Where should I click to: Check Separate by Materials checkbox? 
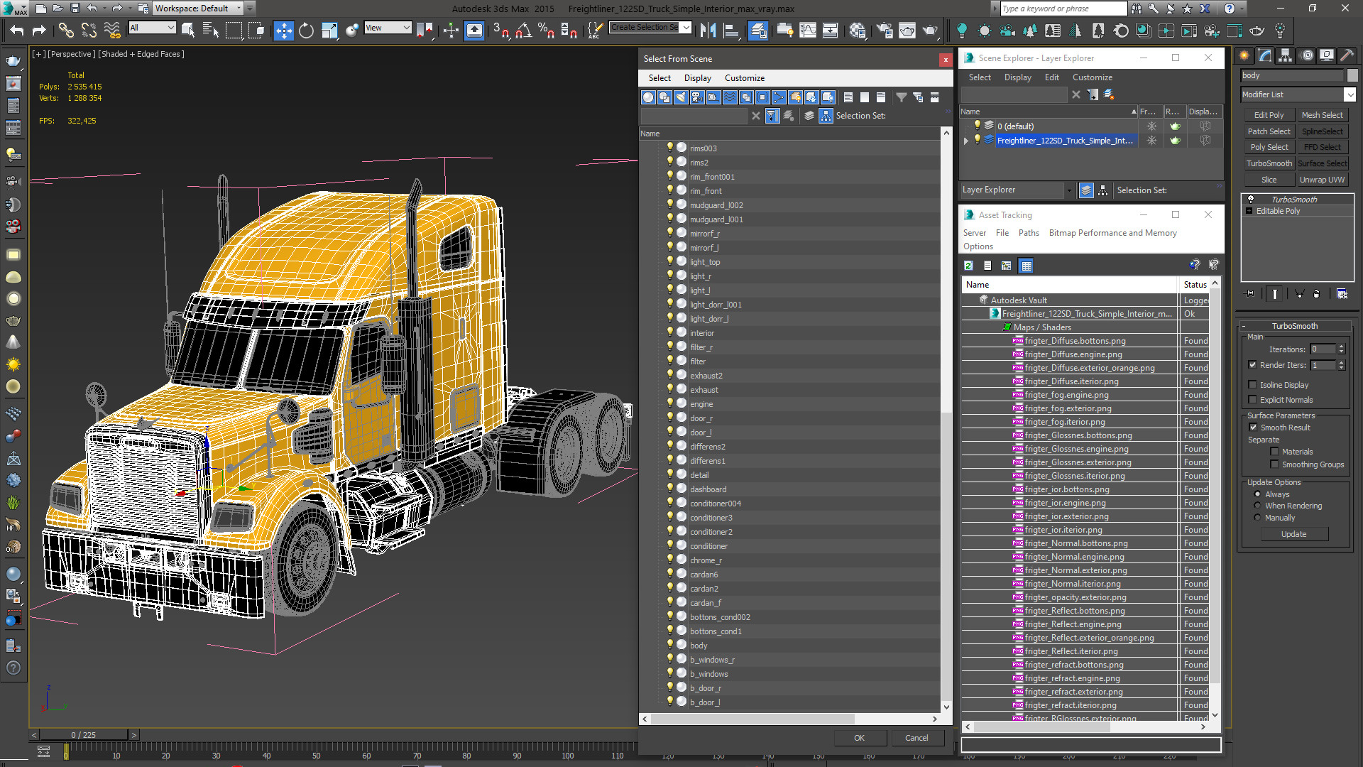pyautogui.click(x=1275, y=452)
